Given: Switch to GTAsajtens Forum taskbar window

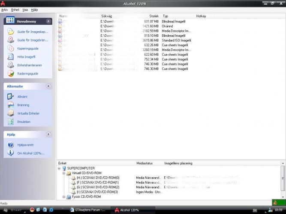Looking at the screenshot, I should pos(88,210).
